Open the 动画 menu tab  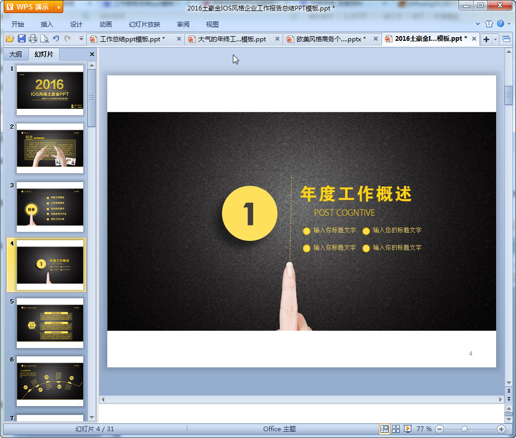(x=106, y=25)
